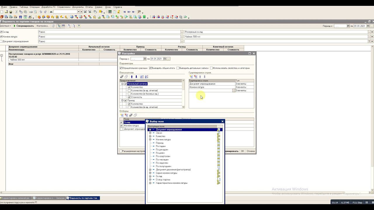Open calendar picker for end date 01.01.2021

(x=165, y=59)
